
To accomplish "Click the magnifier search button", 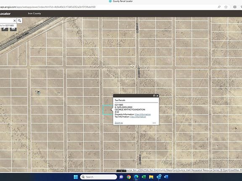I will (x=19, y=21).
